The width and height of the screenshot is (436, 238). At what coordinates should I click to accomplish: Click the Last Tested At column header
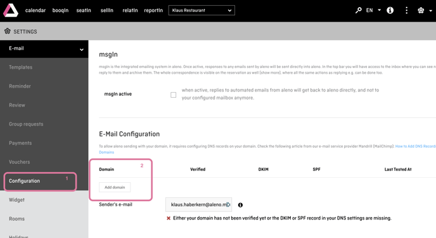[x=398, y=169]
